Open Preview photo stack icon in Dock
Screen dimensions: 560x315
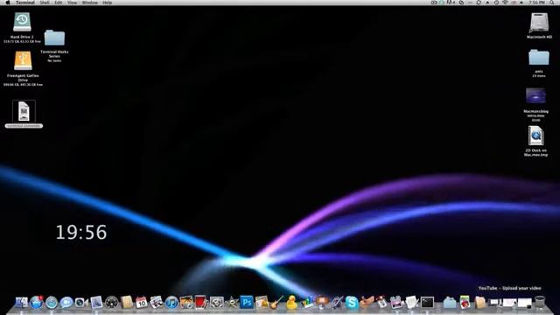(x=157, y=303)
